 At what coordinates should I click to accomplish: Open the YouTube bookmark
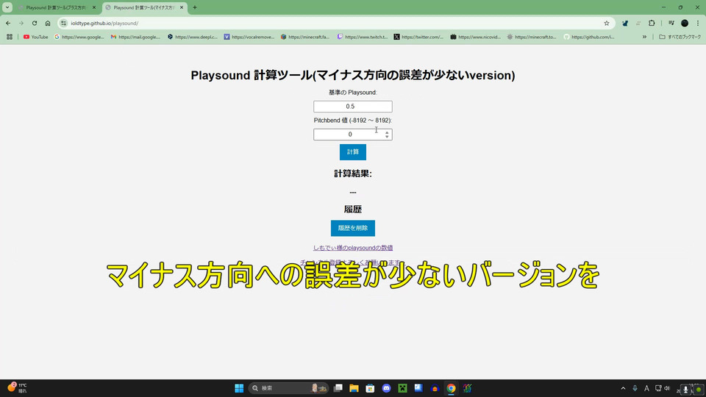click(x=36, y=37)
